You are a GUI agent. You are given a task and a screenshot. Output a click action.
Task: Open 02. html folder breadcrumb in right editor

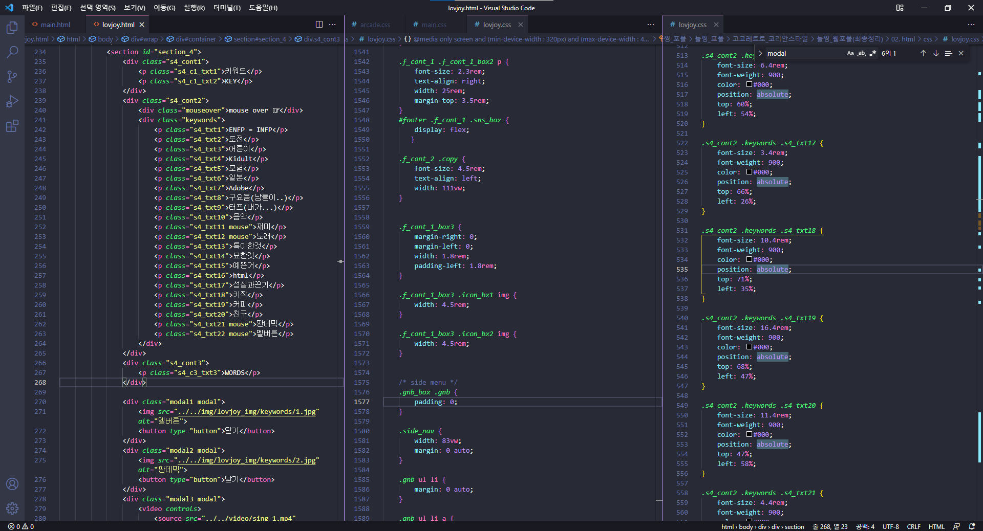[903, 39]
